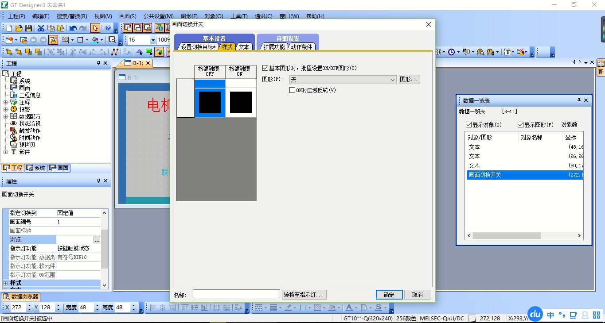Screen dimensions: 605x323
Task: Click the 数据浏览器 tab at bottom
Action: click(x=21, y=296)
